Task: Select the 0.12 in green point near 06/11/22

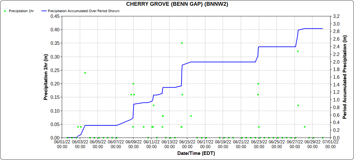Action: point(154,105)
